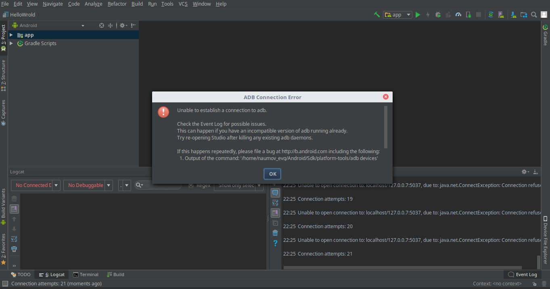Click the user avatar icon in toolbar

543,15
